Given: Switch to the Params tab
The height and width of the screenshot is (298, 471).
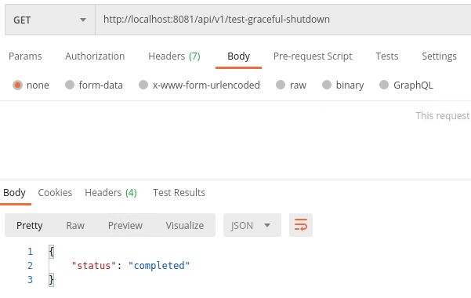Looking at the screenshot, I should [x=25, y=56].
